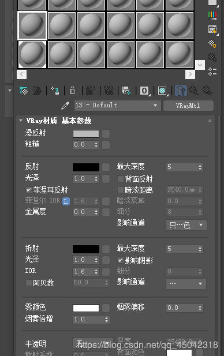Screen dimensions: 224x356
Task: Click map button beside 金属度 value
Action: pyautogui.click(x=106, y=212)
